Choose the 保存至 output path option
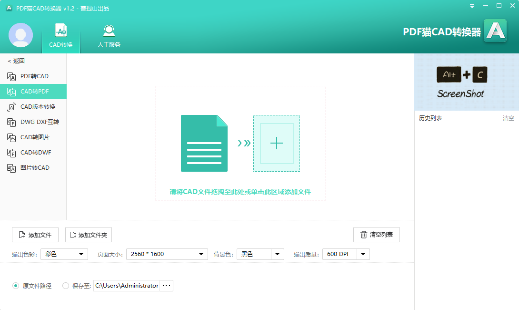 click(x=66, y=286)
